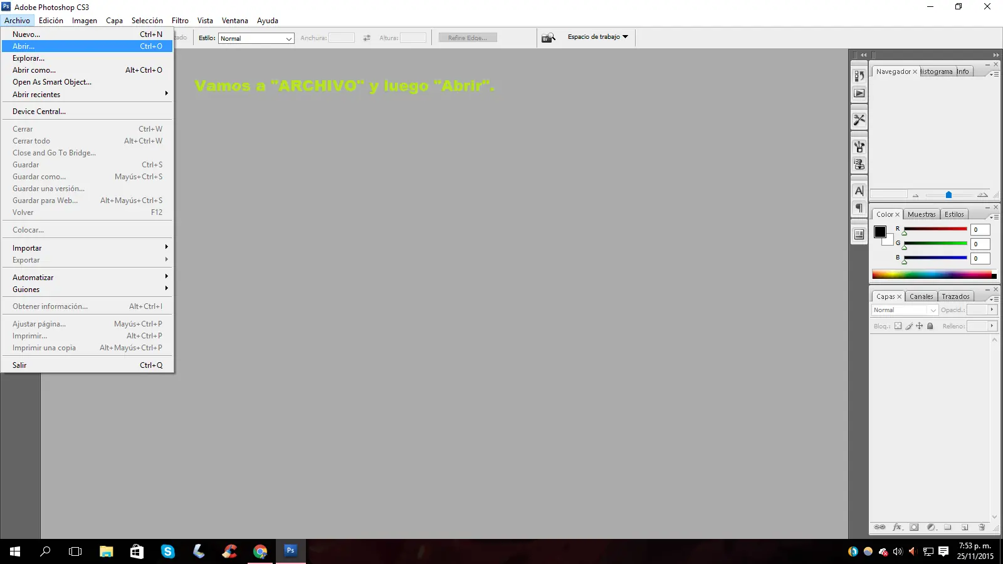Toggle lock transparent pixels
This screenshot has height=564, width=1003.
[x=898, y=326]
